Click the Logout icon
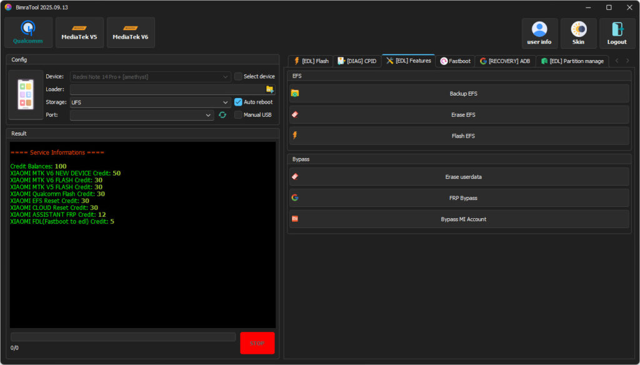640x365 pixels. click(x=617, y=33)
